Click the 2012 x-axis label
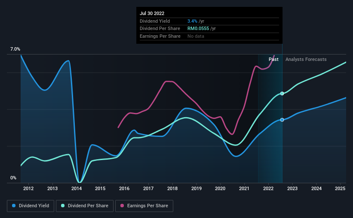Image resolution: width=353 pixels, height=218 pixels. [28, 188]
